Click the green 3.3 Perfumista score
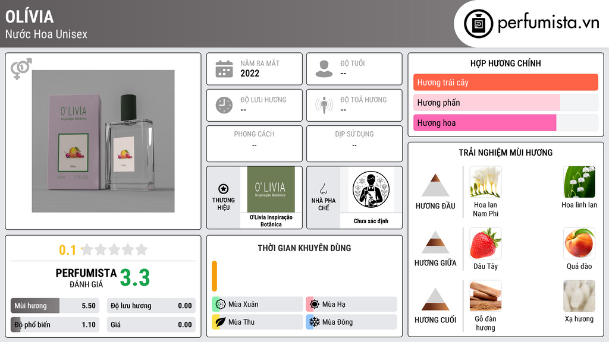The height and width of the screenshot is (342, 609). pyautogui.click(x=135, y=278)
